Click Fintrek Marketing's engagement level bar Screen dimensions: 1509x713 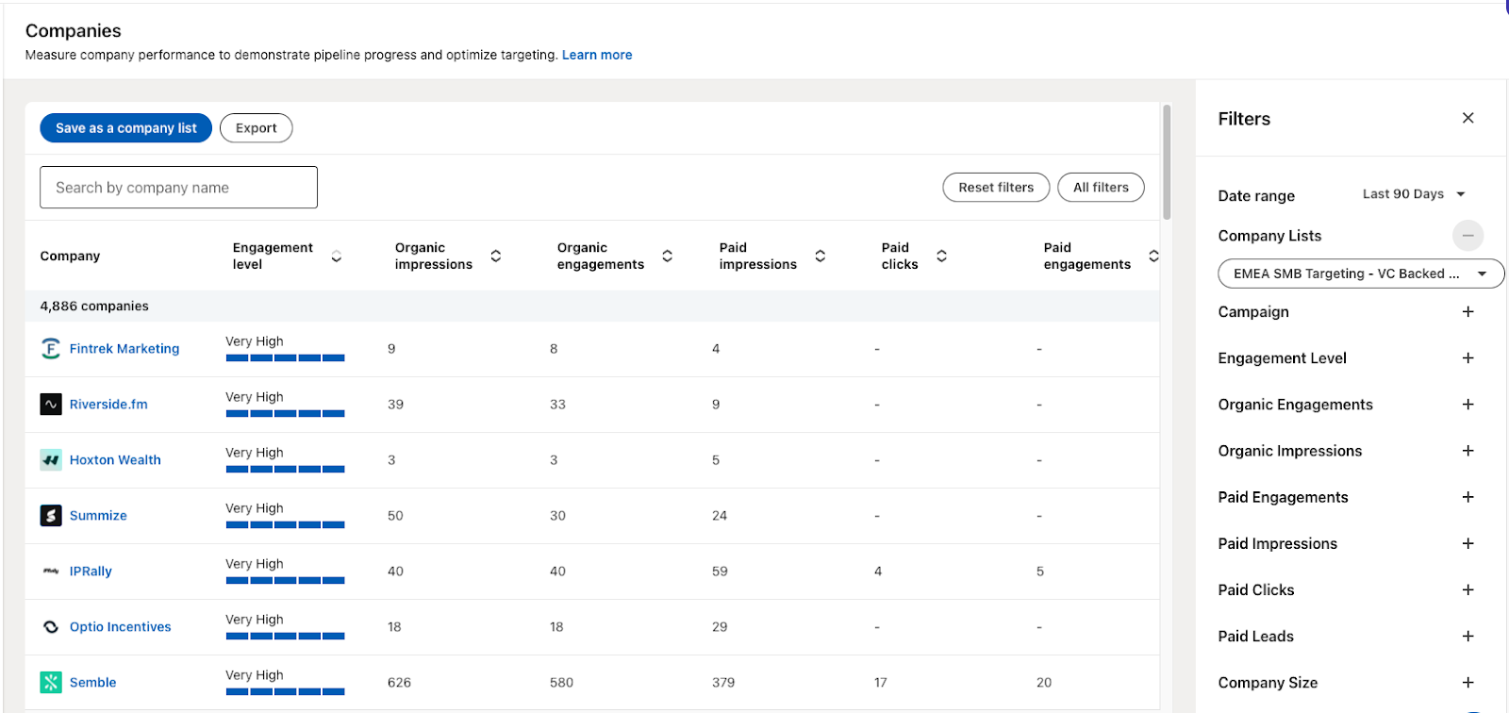[285, 358]
